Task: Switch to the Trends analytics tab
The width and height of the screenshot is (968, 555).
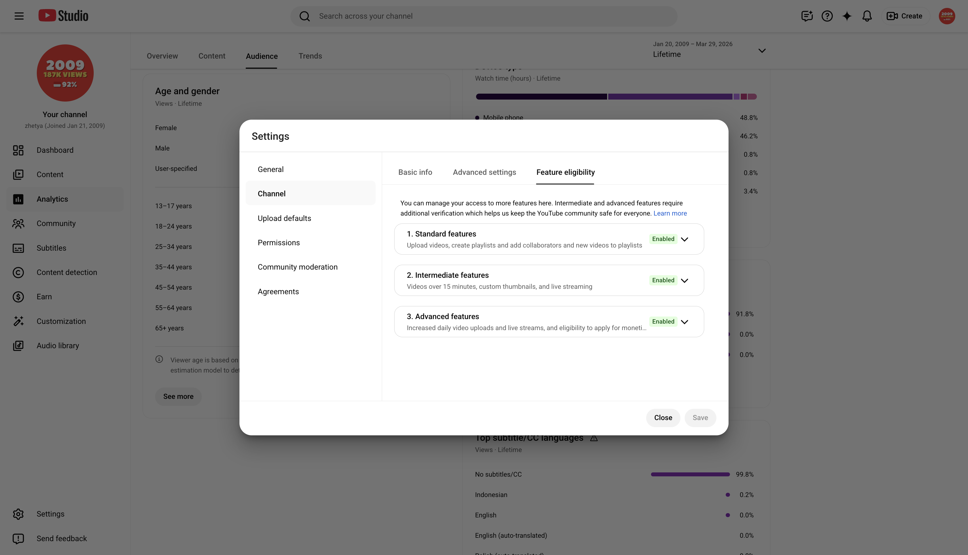Action: click(x=310, y=56)
